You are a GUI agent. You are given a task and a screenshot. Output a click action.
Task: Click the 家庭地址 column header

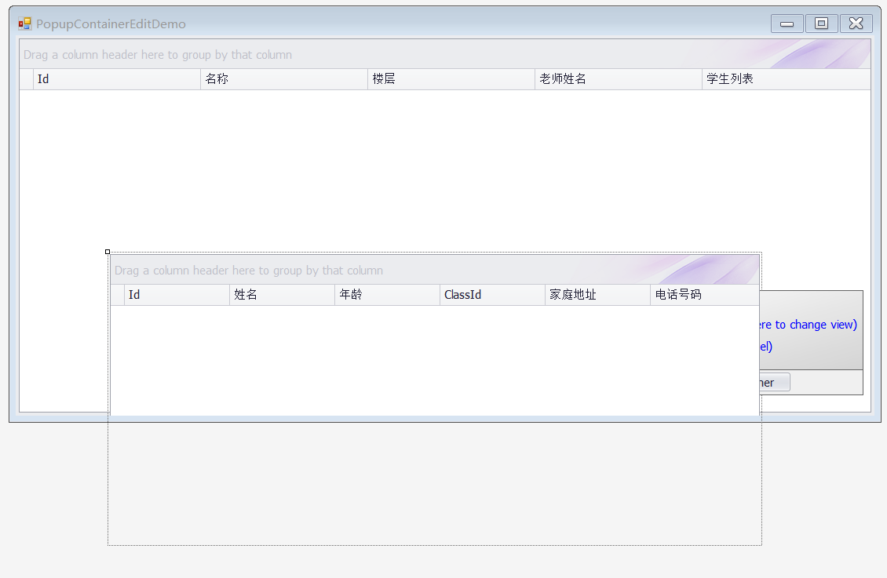[597, 294]
